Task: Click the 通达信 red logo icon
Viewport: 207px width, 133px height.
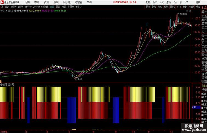Action: (x=2, y=2)
